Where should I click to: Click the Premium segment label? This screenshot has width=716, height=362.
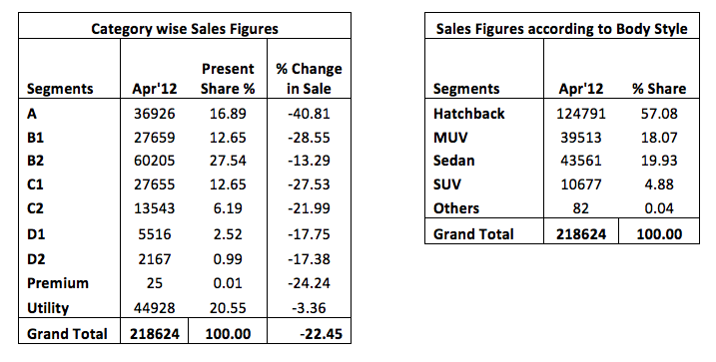pyautogui.click(x=58, y=283)
